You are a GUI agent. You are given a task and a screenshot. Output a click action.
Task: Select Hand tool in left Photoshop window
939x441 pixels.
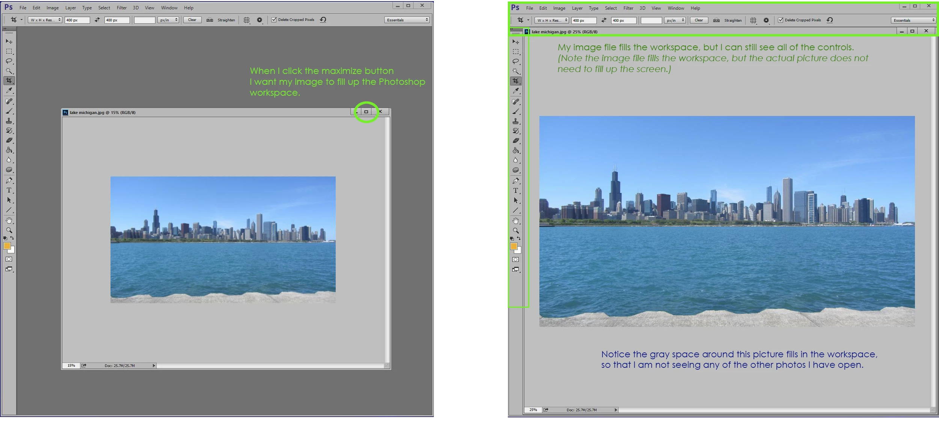click(9, 221)
